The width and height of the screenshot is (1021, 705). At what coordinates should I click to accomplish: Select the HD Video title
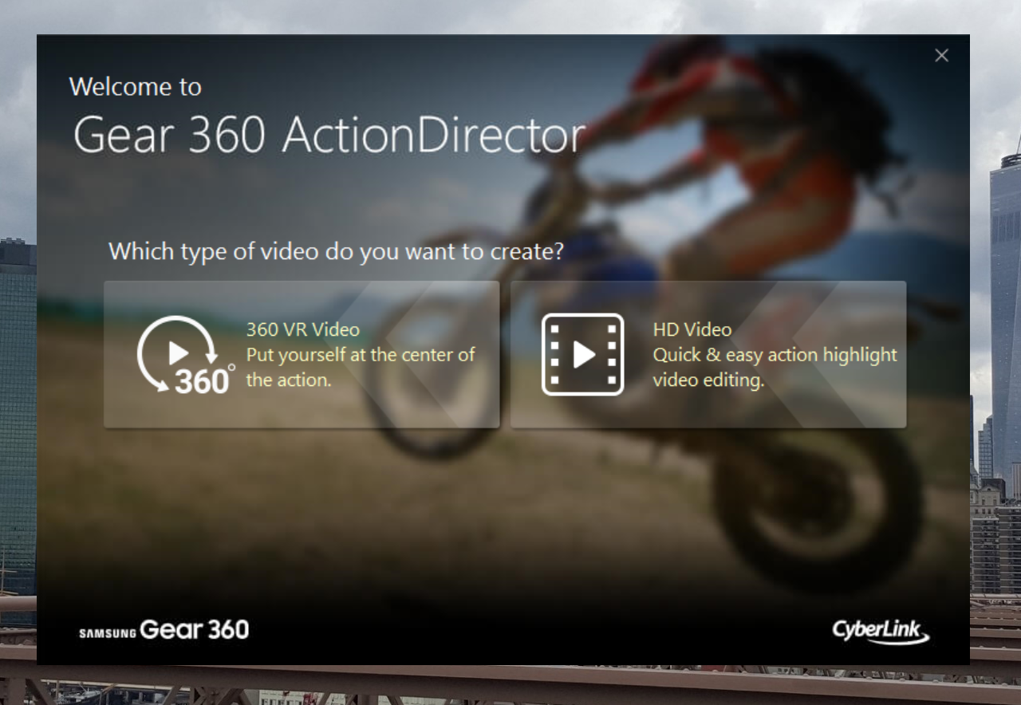point(692,329)
